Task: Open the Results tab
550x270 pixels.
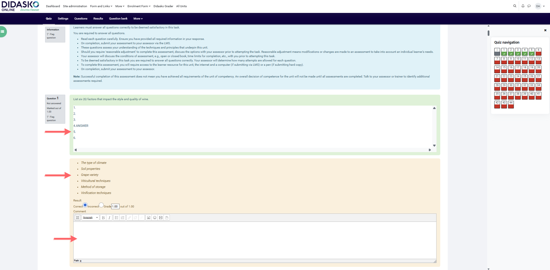Action: (98, 19)
